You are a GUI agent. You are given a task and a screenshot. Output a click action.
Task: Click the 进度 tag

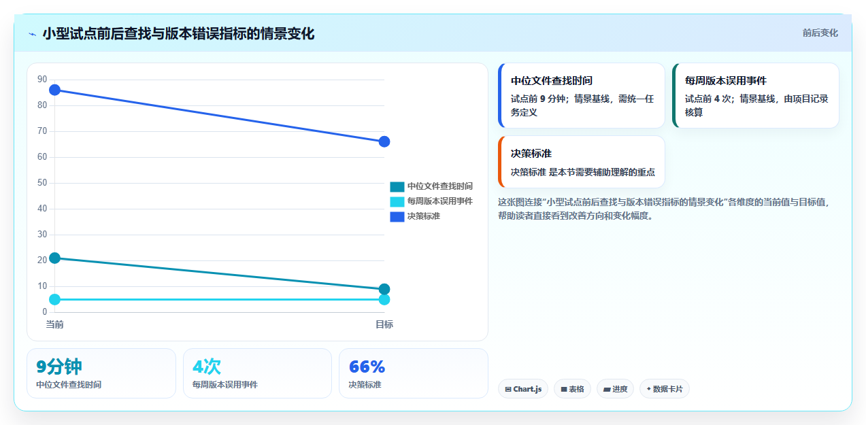pyautogui.click(x=616, y=389)
